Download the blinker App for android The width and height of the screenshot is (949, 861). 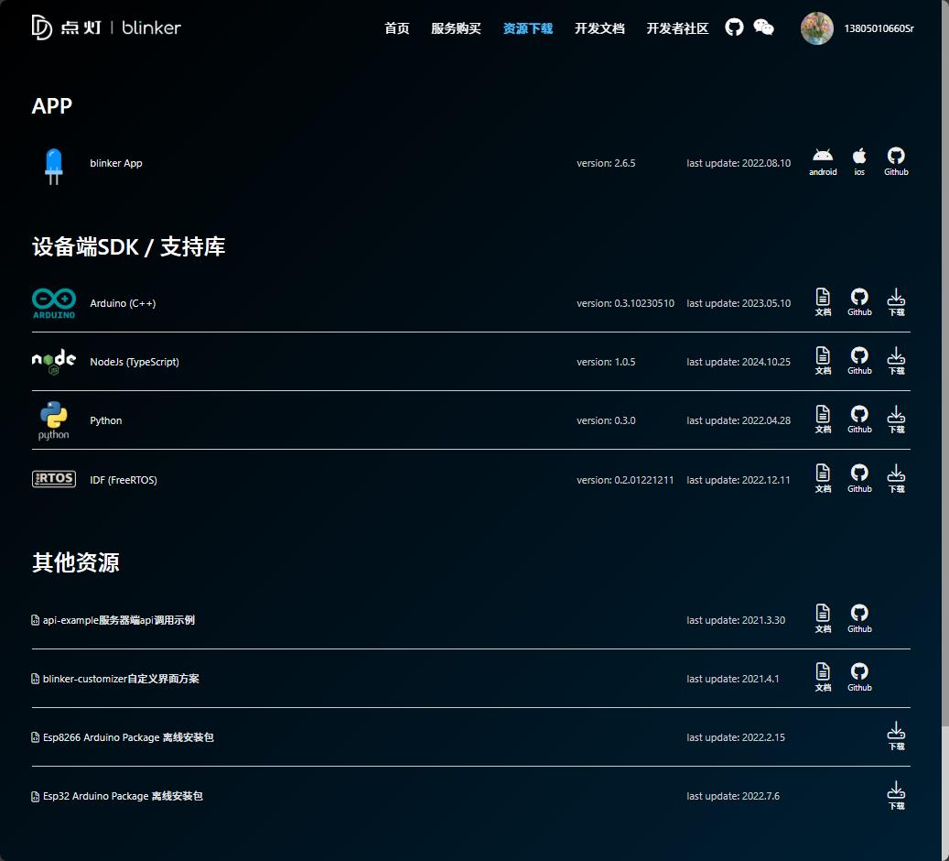pos(823,162)
